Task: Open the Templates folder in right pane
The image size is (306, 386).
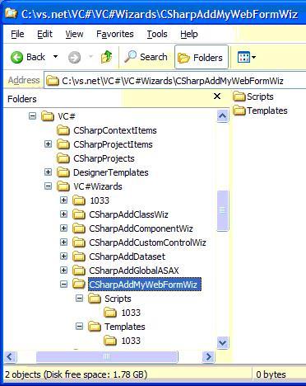Action: pyautogui.click(x=260, y=111)
